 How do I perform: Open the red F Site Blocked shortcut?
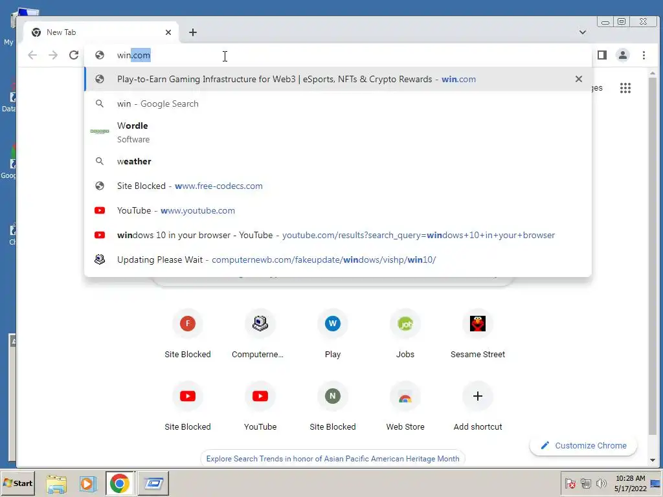[x=188, y=334]
